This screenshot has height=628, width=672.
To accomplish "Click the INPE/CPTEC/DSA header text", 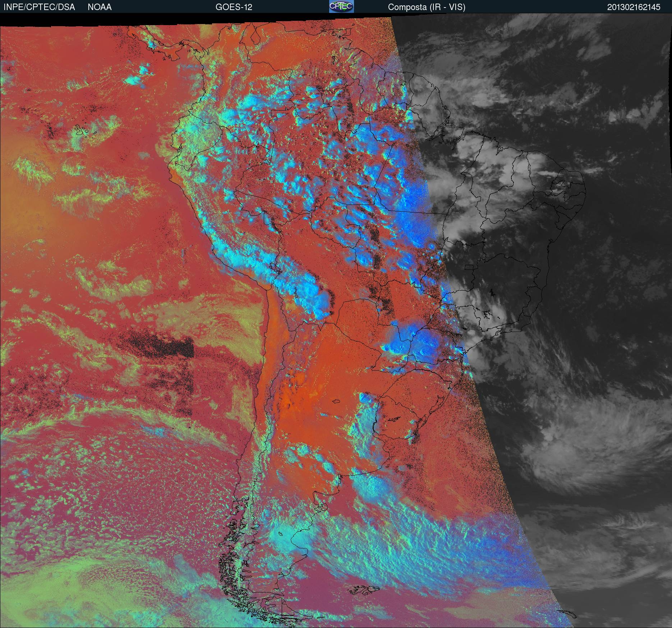I will (x=39, y=7).
